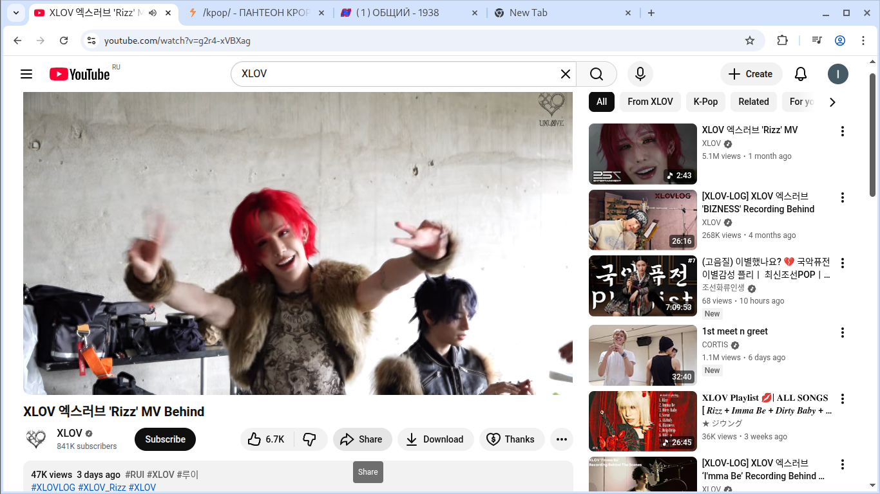This screenshot has width=880, height=494.
Task: Open the XLOV Playlist ALL SONGS title
Action: (x=767, y=404)
